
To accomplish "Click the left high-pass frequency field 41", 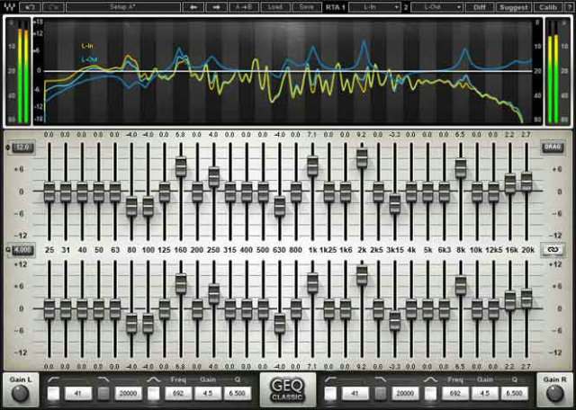I will click(x=78, y=394).
